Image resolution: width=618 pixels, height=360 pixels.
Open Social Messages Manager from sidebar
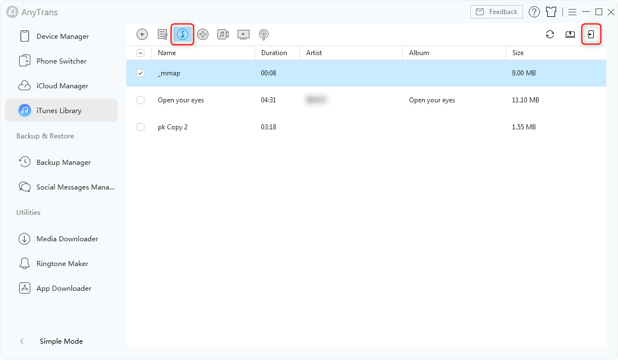(x=61, y=187)
